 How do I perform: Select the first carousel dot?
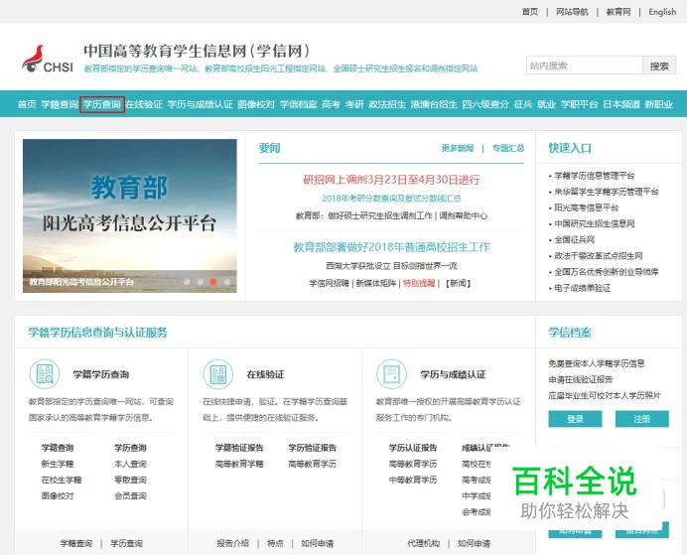(187, 282)
